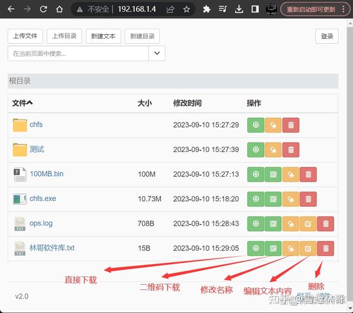The image size is (353, 313).
Task: Click 上传目录 button
Action: 64,36
